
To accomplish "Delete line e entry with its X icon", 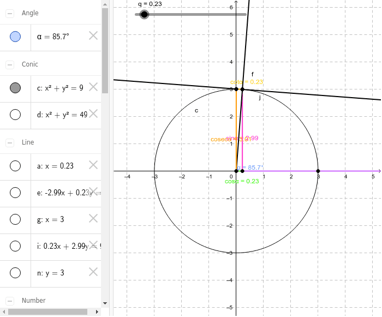I will point(93,192).
